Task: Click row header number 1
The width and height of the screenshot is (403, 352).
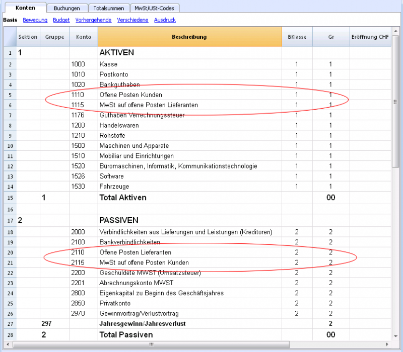Action: (10, 53)
